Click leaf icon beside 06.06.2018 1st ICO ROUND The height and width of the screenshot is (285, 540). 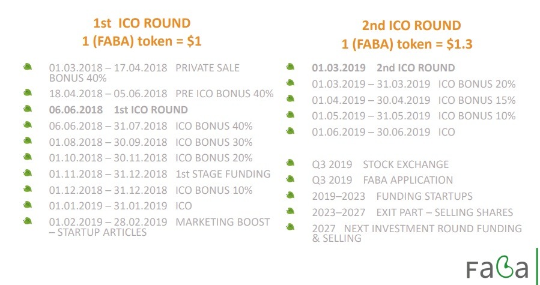click(27, 109)
